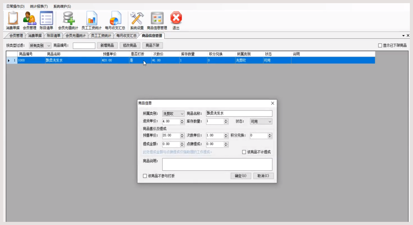
Task: Click the 积分兑换 spinner arrows in dialog
Action: tap(270, 136)
